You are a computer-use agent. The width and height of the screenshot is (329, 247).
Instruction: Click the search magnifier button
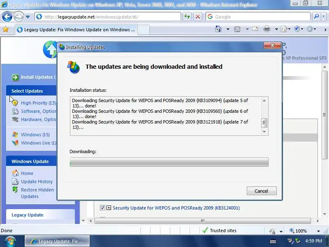316,16
